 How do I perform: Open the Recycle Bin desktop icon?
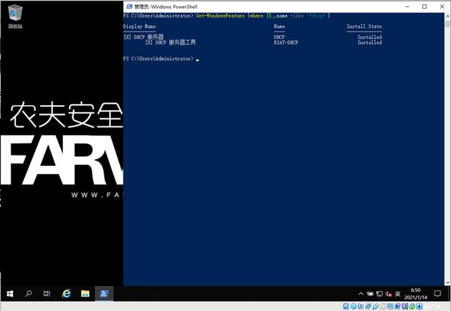(15, 17)
